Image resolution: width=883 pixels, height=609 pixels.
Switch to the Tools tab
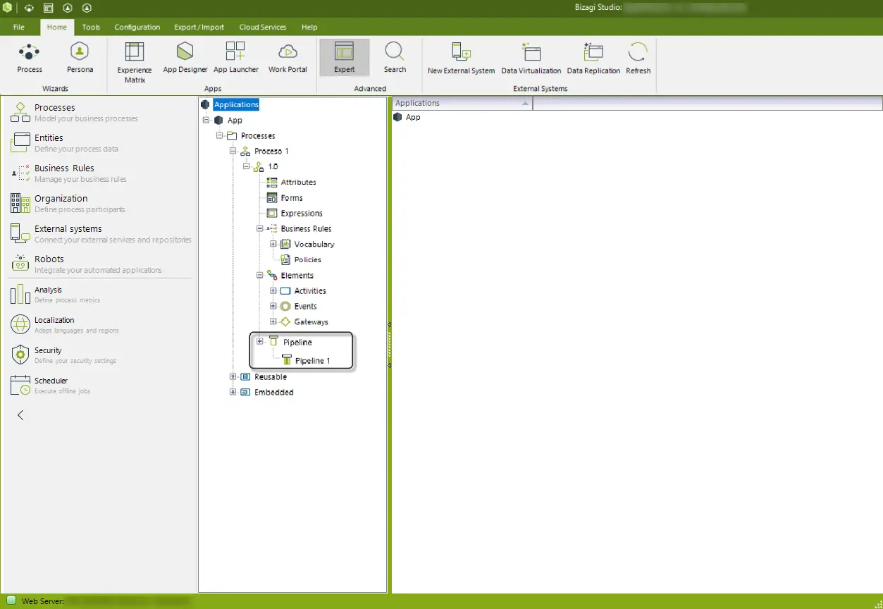point(91,27)
